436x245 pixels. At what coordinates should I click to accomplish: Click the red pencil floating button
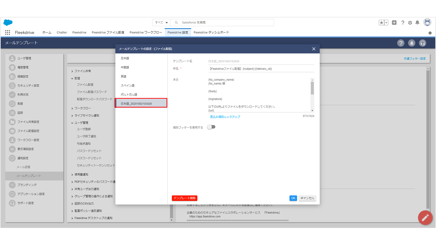(425, 217)
